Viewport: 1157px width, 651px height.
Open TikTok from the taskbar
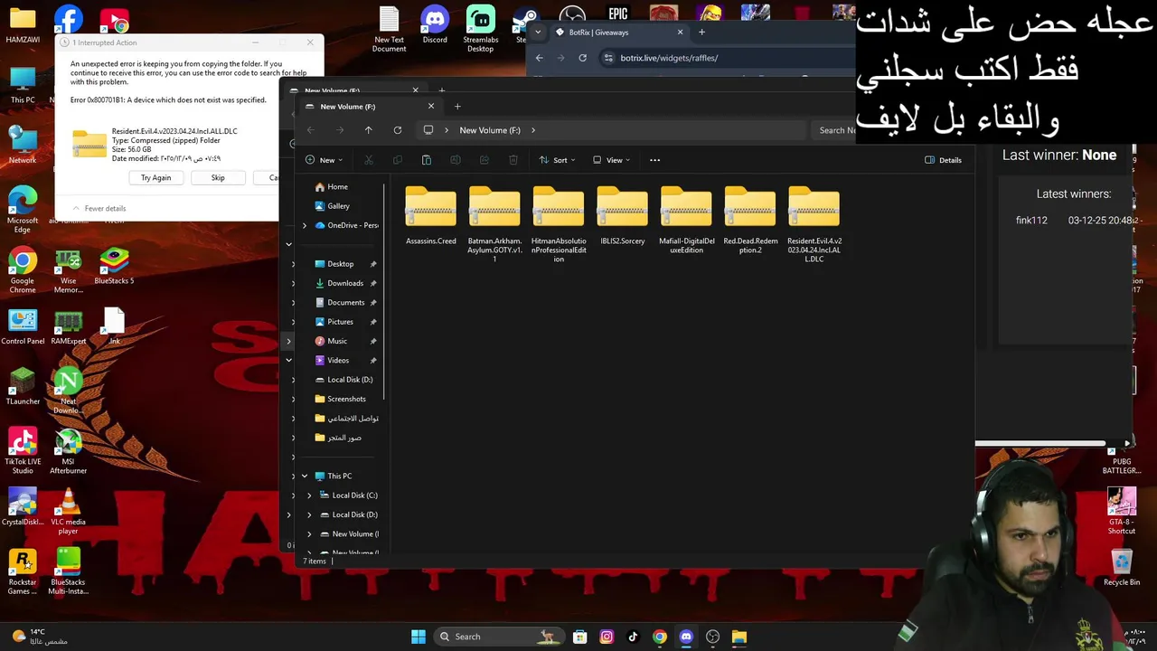[633, 637]
